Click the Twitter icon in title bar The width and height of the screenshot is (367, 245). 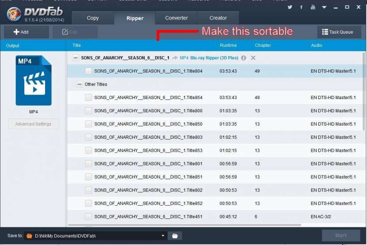coord(290,7)
